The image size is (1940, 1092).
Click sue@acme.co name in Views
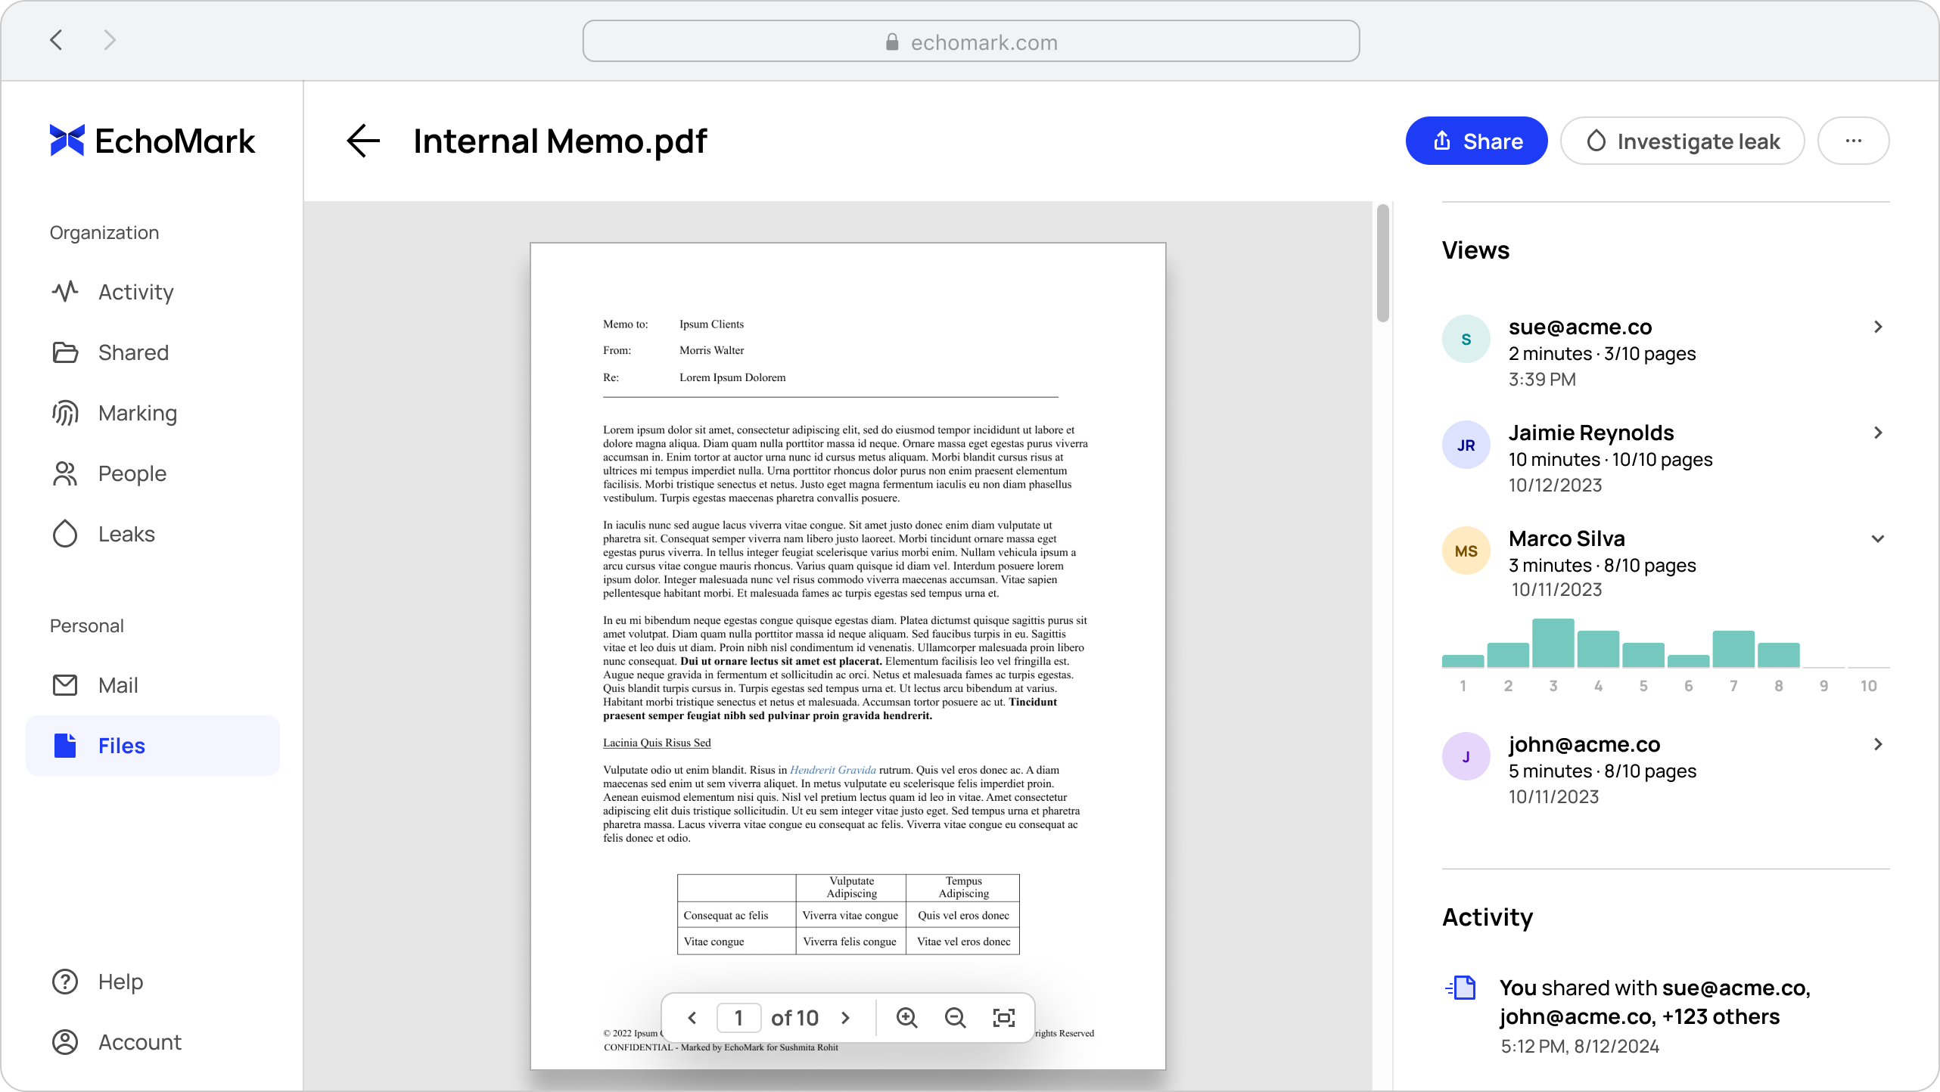click(1580, 327)
